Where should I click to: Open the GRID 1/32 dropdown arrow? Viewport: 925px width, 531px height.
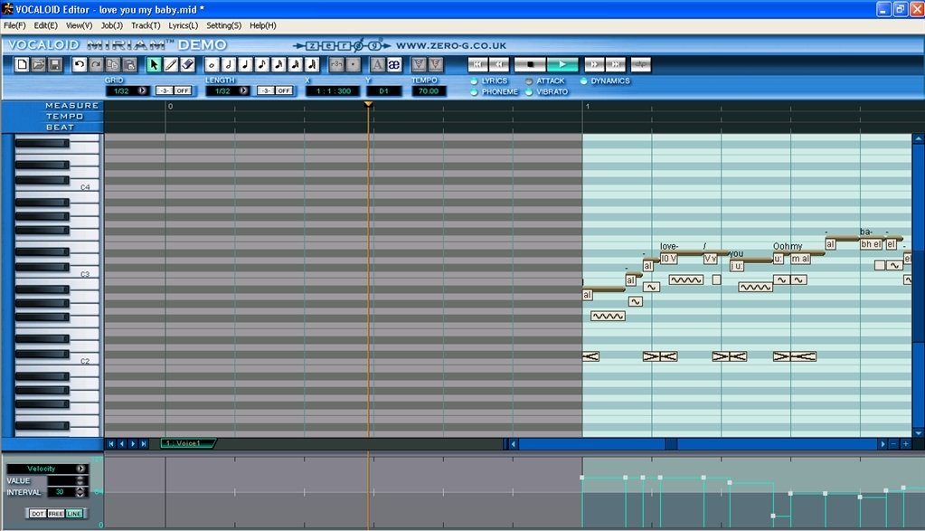[x=142, y=90]
